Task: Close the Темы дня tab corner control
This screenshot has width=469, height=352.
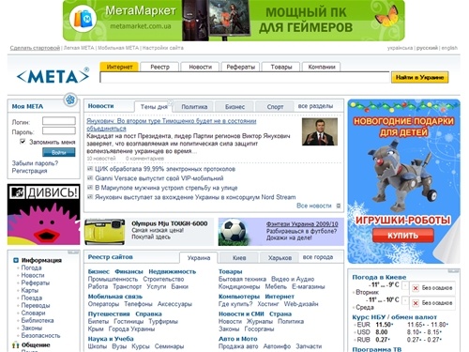Action: [x=170, y=102]
